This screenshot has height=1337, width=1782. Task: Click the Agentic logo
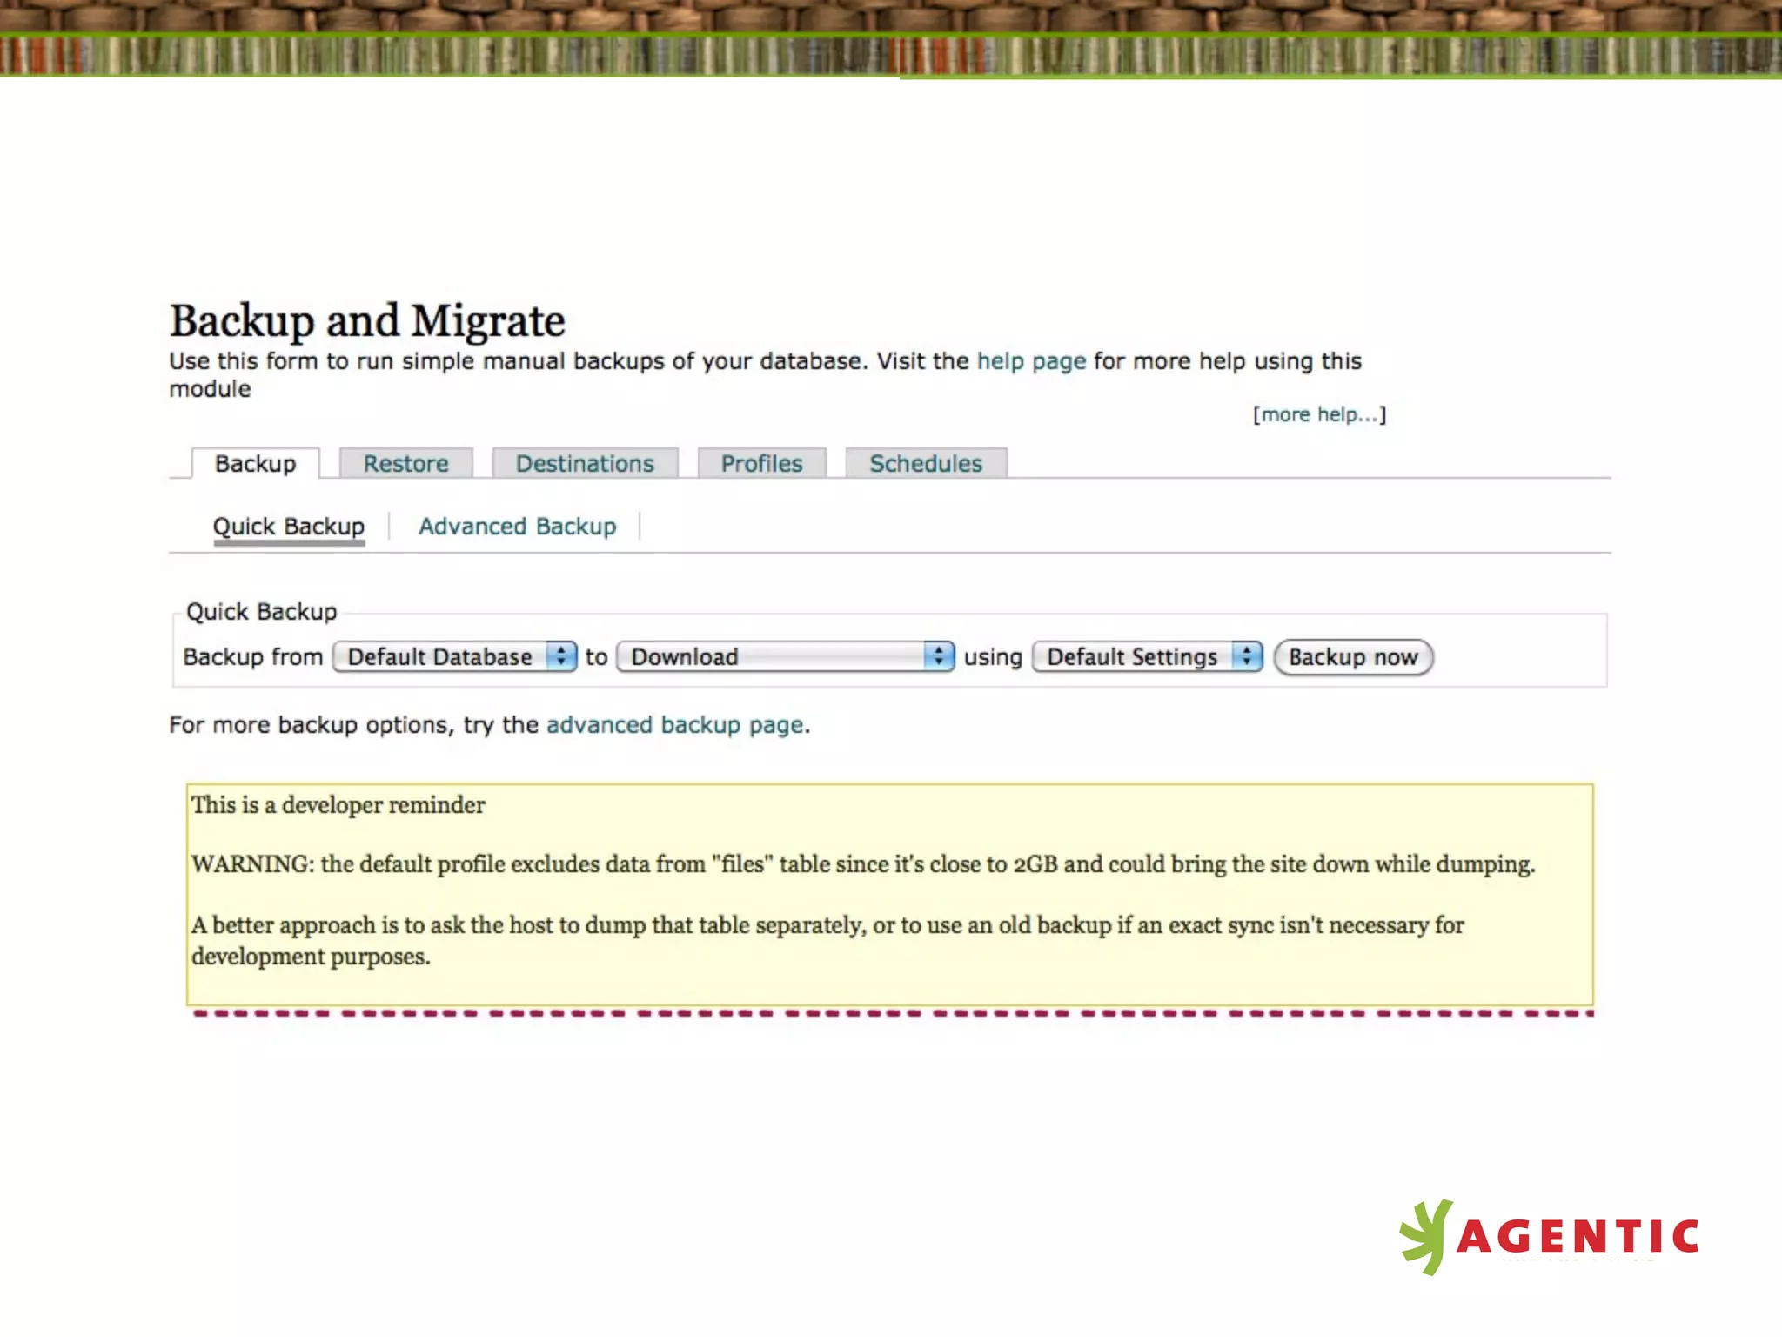[x=1548, y=1237]
